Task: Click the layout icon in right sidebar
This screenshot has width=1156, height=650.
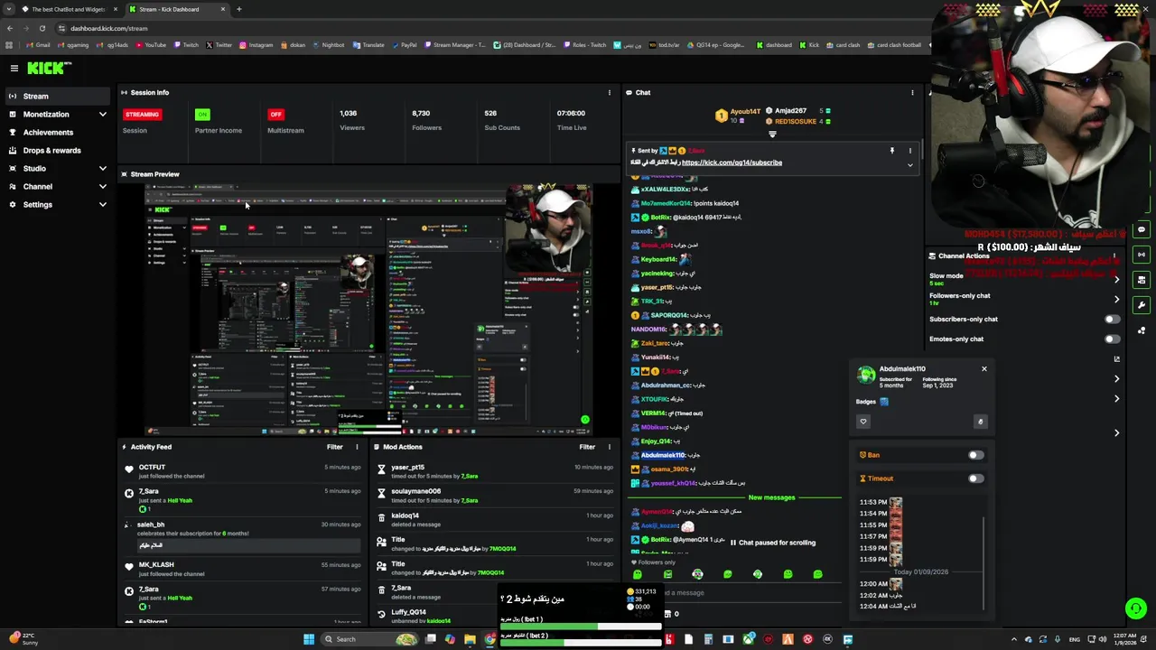Action: [1142, 280]
